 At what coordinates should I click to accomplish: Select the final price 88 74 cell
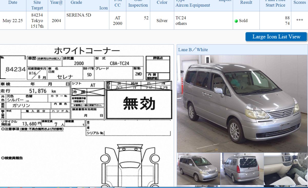275,20
